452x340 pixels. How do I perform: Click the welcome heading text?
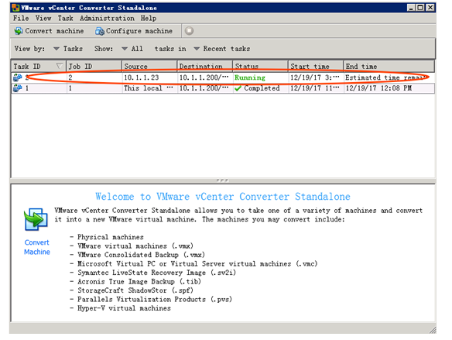[223, 197]
